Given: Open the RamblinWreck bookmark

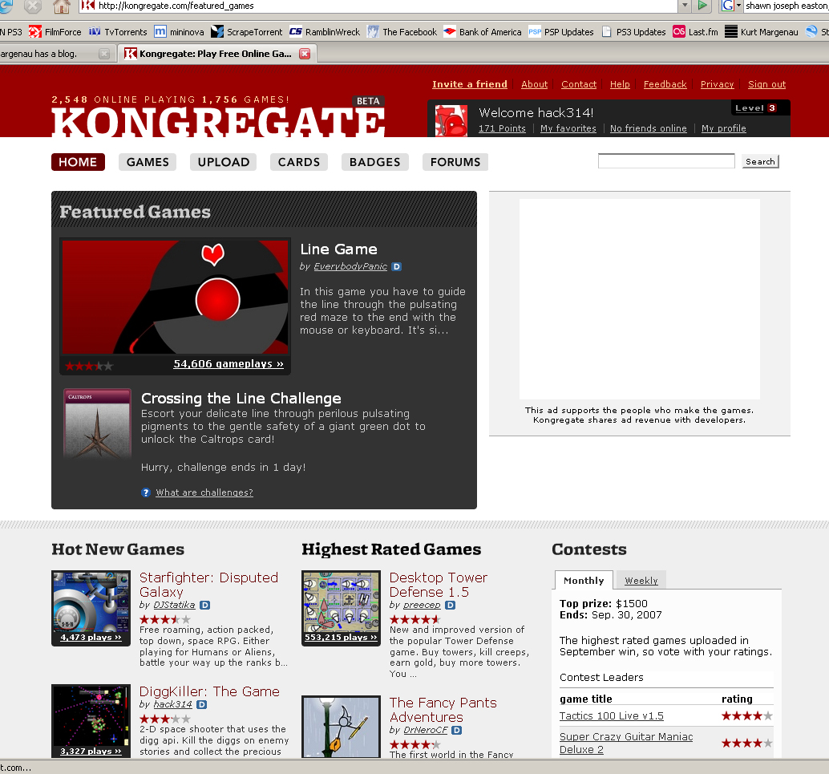Looking at the screenshot, I should pos(324,32).
